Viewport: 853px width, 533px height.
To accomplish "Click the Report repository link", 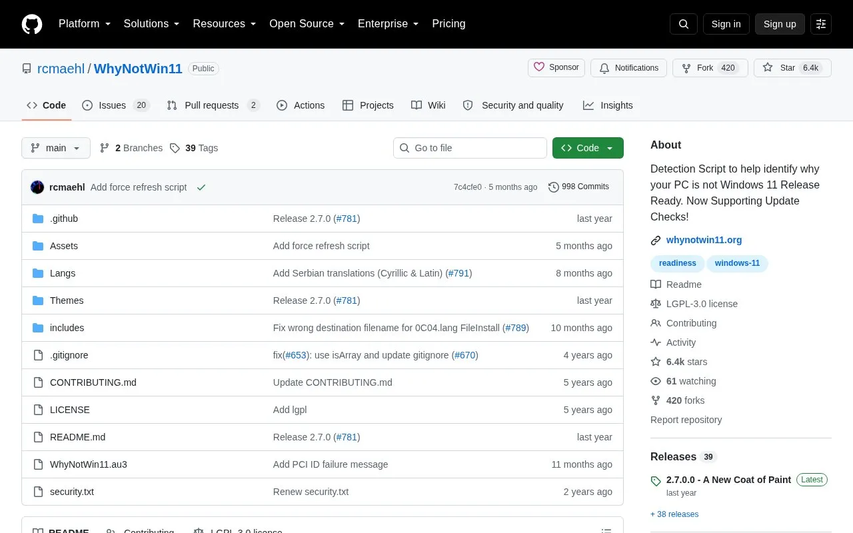I will coord(686,420).
